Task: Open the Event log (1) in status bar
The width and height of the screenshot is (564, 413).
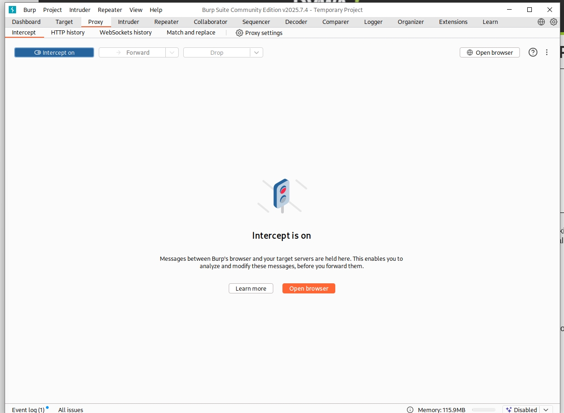Action: 28,410
